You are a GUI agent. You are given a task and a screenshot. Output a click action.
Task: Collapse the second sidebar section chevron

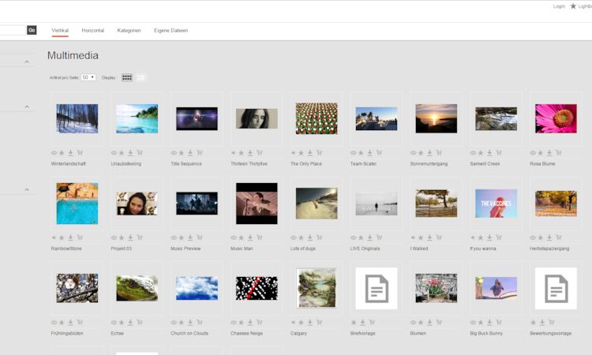click(x=27, y=106)
